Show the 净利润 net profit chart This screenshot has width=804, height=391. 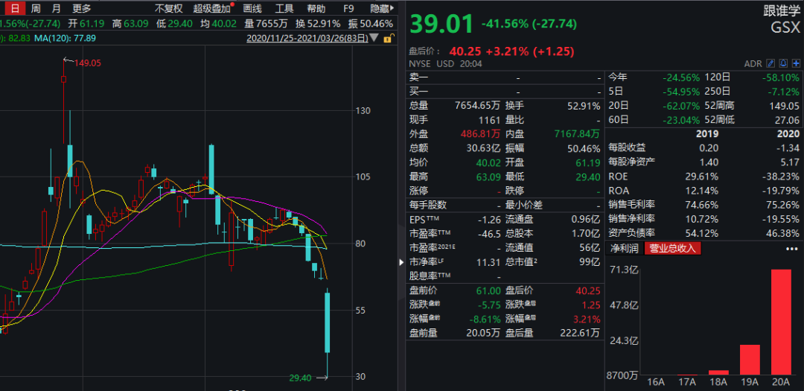pyautogui.click(x=623, y=249)
